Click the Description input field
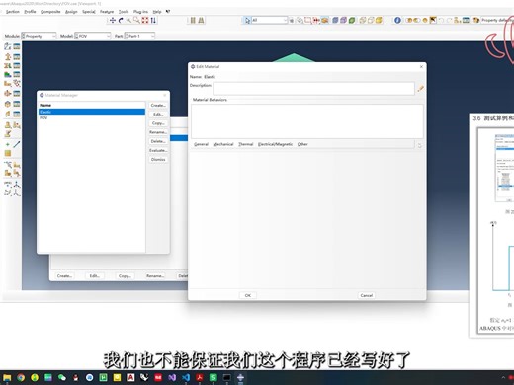The height and width of the screenshot is (385, 514). click(x=313, y=89)
